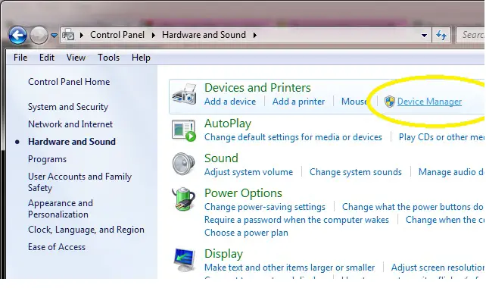
Task: Expand the arrow after Hardware and Sound breadcrumb
Action: [255, 35]
